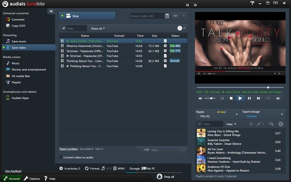Toggle the eye visibility icon in player
291x182 pixels.
click(x=278, y=98)
